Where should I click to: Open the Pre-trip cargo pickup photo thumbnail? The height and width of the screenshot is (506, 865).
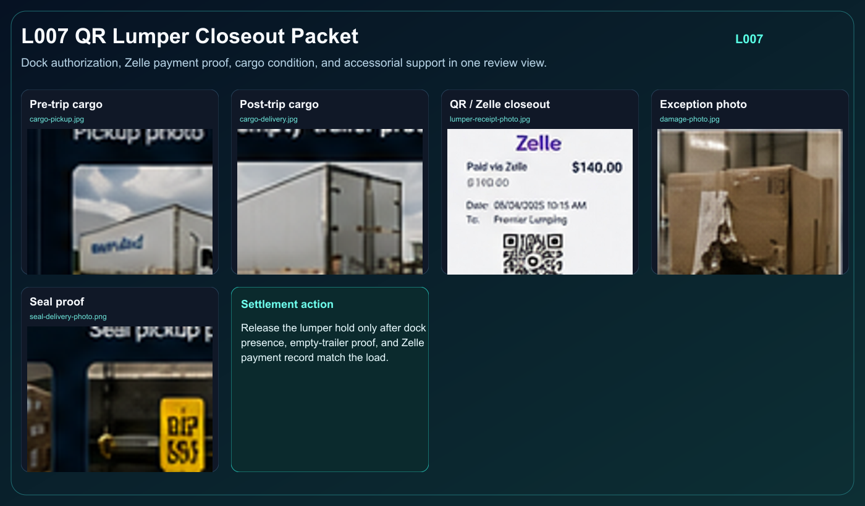tap(120, 202)
